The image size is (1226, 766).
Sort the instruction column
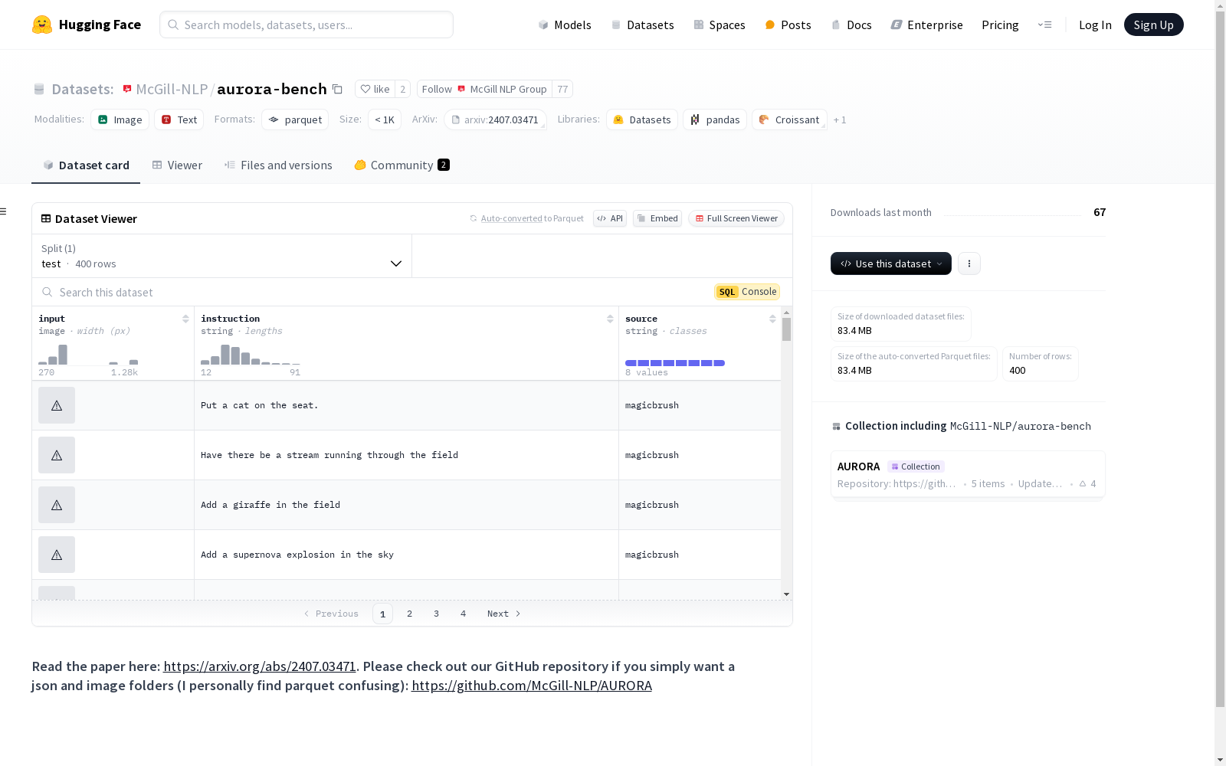[x=610, y=319]
